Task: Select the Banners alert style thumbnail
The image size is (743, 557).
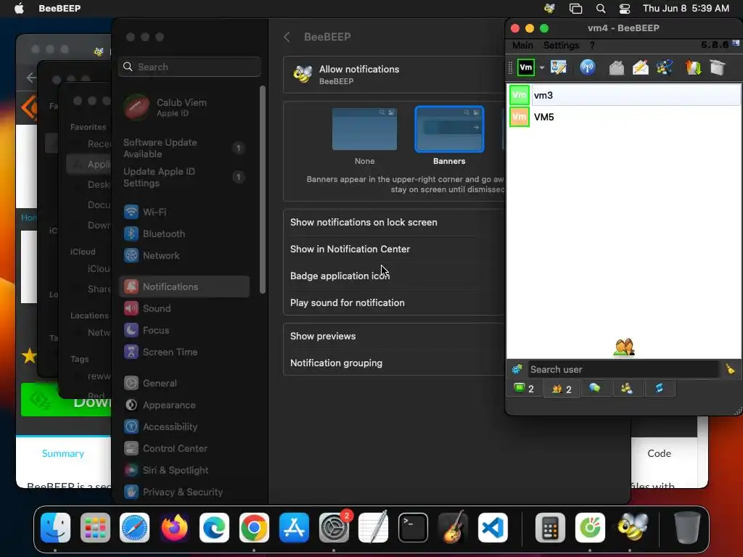Action: coord(449,129)
